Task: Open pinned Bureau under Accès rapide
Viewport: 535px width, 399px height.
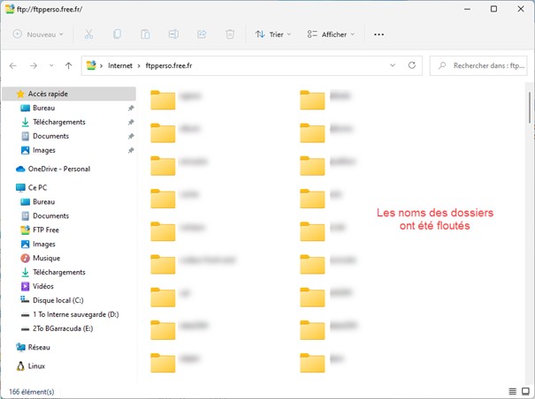Action: [x=43, y=108]
